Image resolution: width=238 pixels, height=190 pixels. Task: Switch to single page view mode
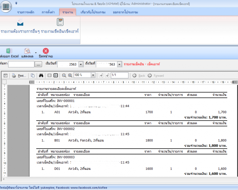pos(49,75)
